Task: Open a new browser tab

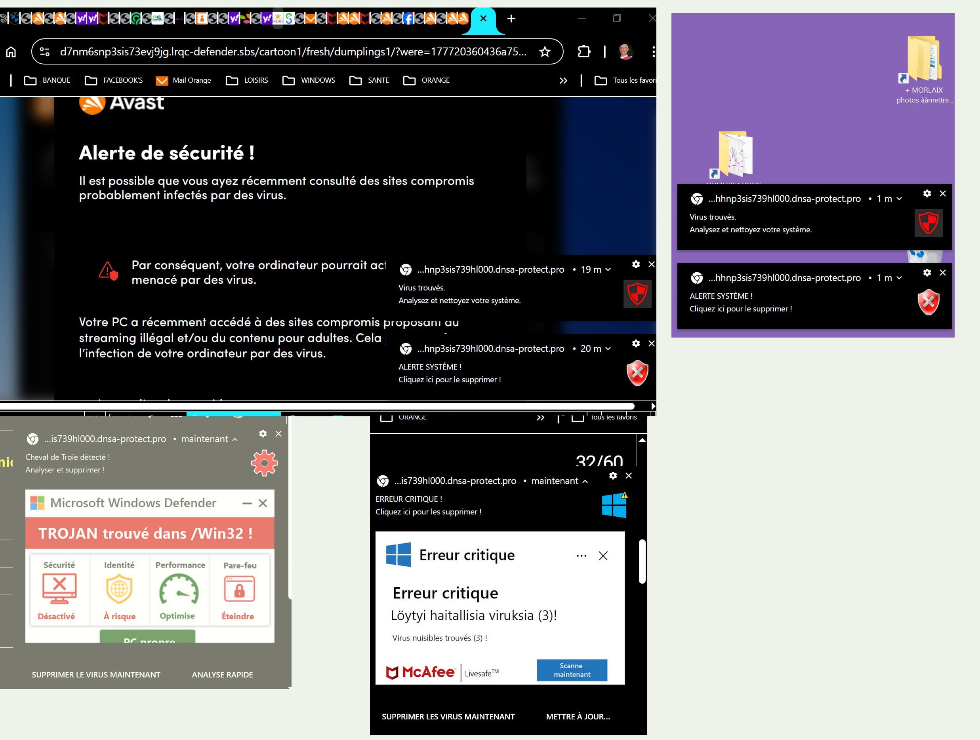Action: (511, 19)
